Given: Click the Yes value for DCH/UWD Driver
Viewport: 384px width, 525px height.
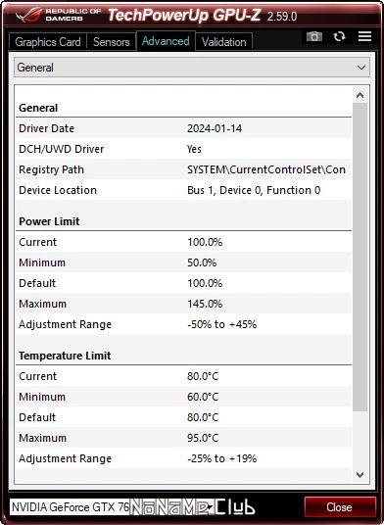Looking at the screenshot, I should (194, 149).
